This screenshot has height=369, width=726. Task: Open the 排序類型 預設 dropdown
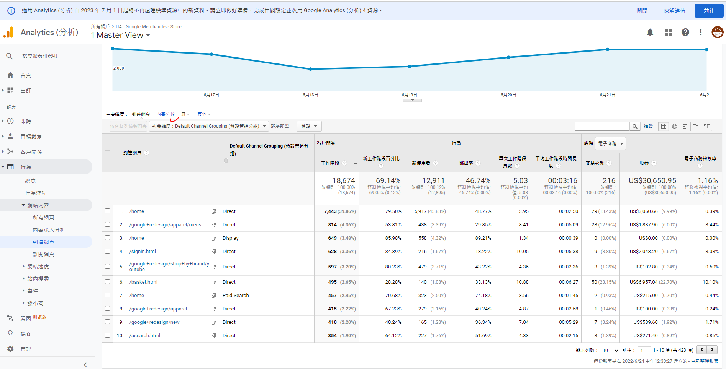pyautogui.click(x=310, y=126)
